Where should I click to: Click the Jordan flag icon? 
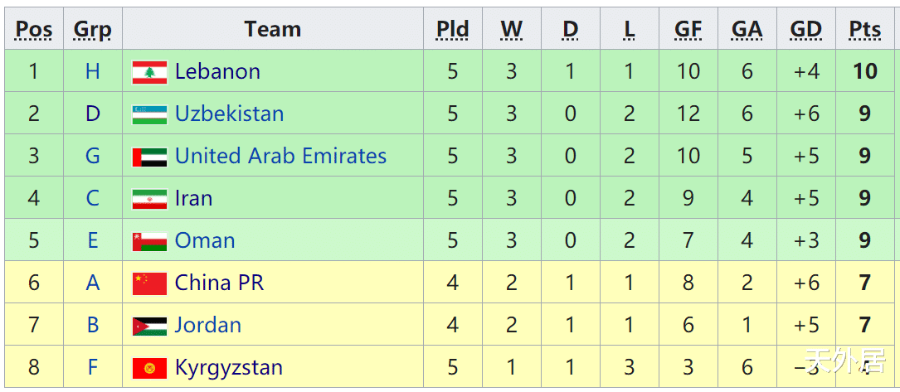pyautogui.click(x=149, y=326)
